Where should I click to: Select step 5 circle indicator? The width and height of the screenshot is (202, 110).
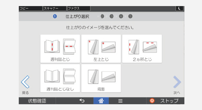click(x=130, y=16)
